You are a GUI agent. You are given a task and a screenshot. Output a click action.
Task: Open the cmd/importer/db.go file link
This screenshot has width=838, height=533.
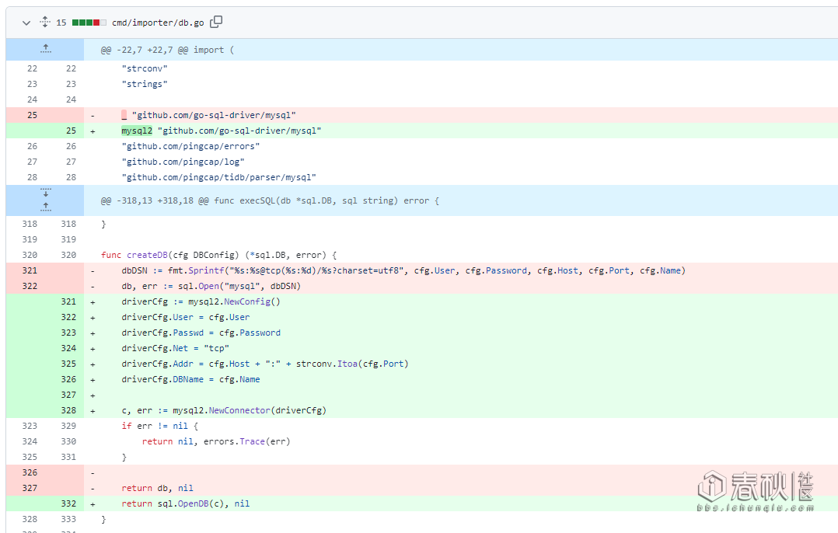[x=158, y=23]
